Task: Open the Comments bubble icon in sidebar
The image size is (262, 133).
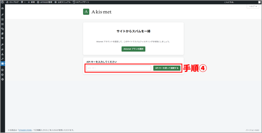Action: [3, 38]
